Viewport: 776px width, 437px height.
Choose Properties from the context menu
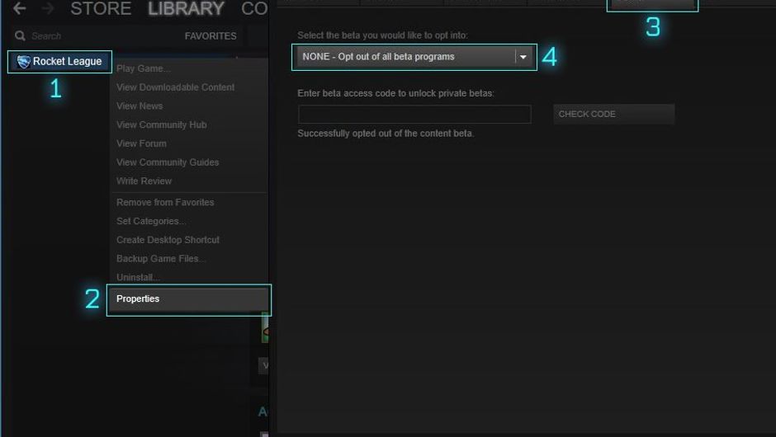(138, 298)
